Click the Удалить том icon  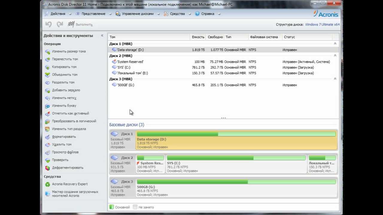pos(47,145)
